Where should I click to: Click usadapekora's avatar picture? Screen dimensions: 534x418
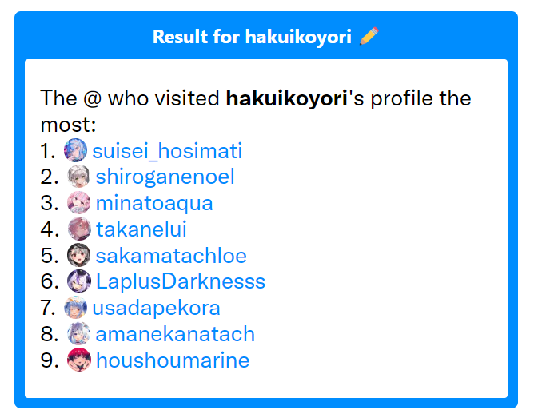point(76,308)
